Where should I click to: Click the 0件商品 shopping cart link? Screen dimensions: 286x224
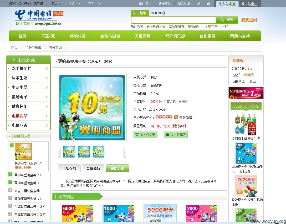point(248,75)
